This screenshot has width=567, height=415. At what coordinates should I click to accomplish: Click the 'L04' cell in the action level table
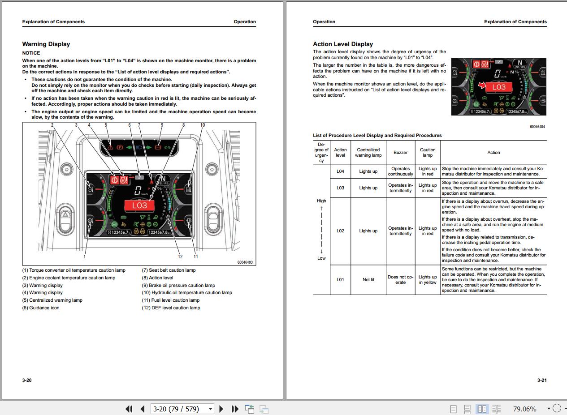click(340, 171)
